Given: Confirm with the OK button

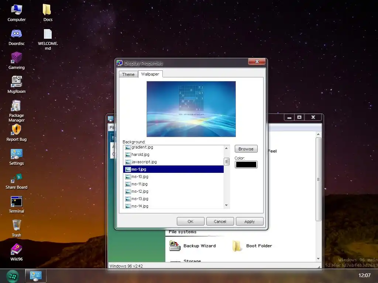Looking at the screenshot, I should (x=190, y=221).
